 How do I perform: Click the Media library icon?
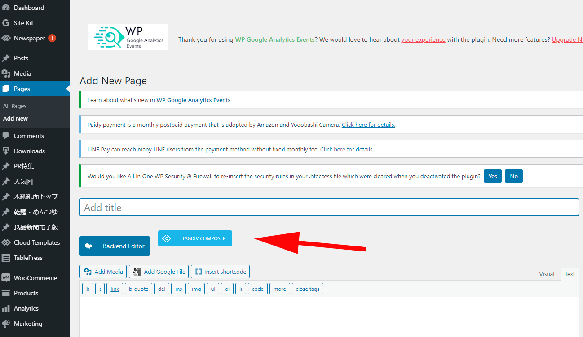point(6,73)
